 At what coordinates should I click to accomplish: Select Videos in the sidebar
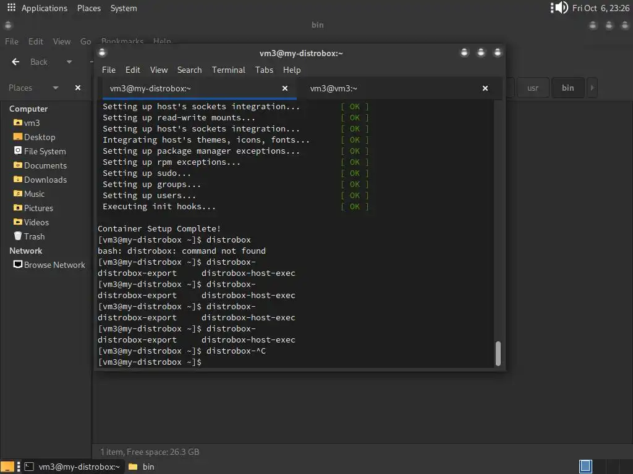click(36, 222)
